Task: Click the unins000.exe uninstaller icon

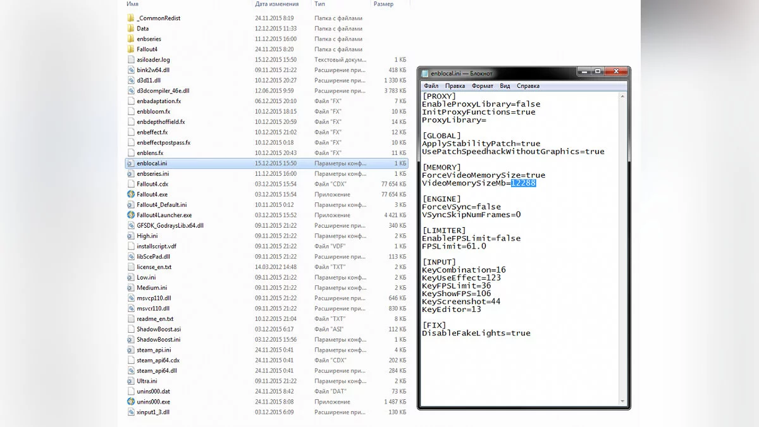Action: pos(131,402)
